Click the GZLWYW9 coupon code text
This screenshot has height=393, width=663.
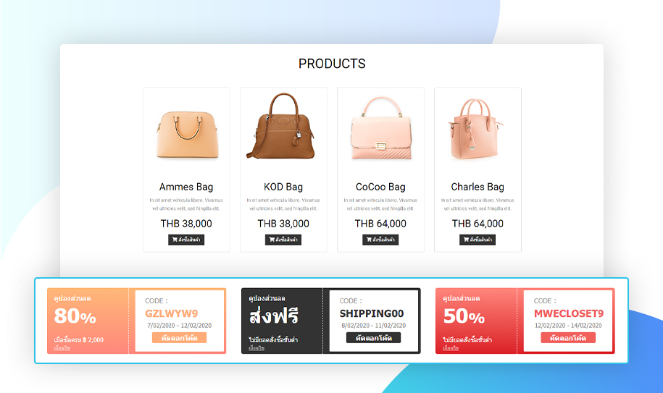tap(171, 313)
